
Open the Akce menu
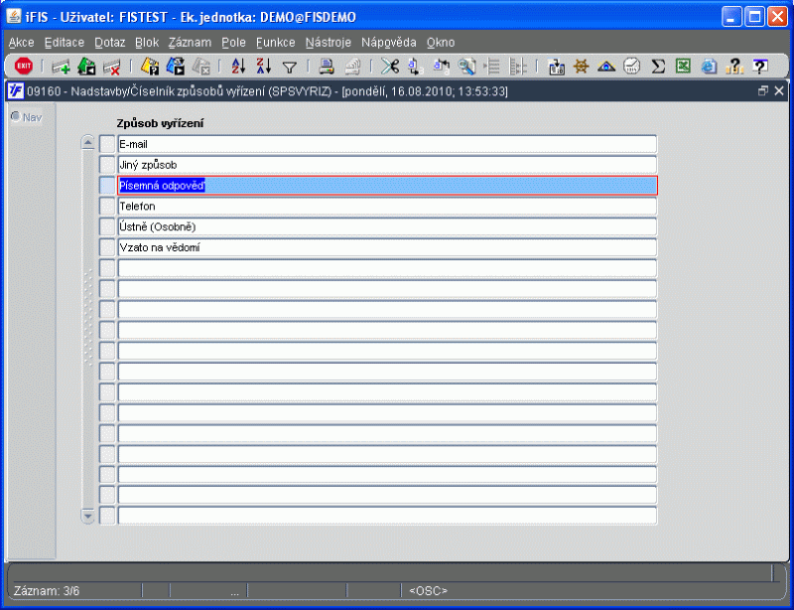pyautogui.click(x=21, y=43)
